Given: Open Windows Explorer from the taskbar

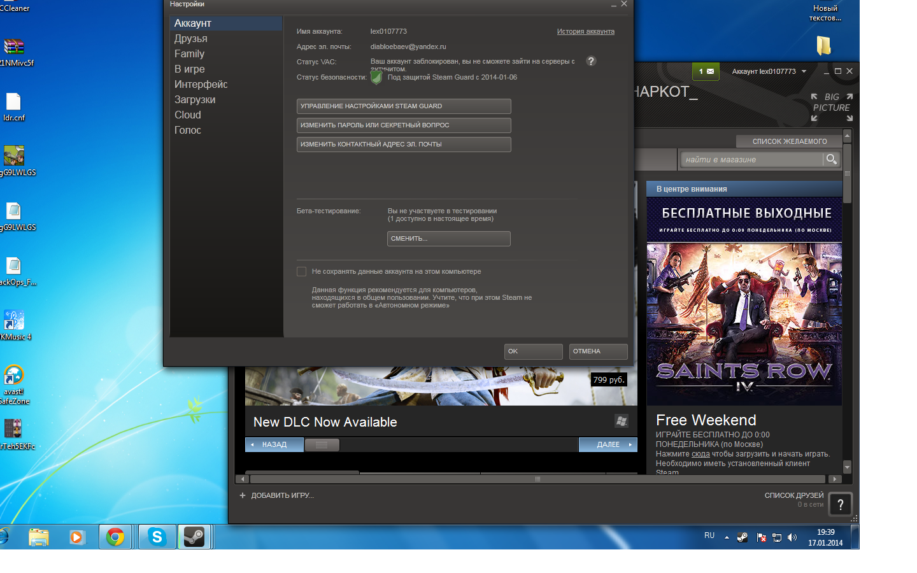Looking at the screenshot, I should (39, 537).
